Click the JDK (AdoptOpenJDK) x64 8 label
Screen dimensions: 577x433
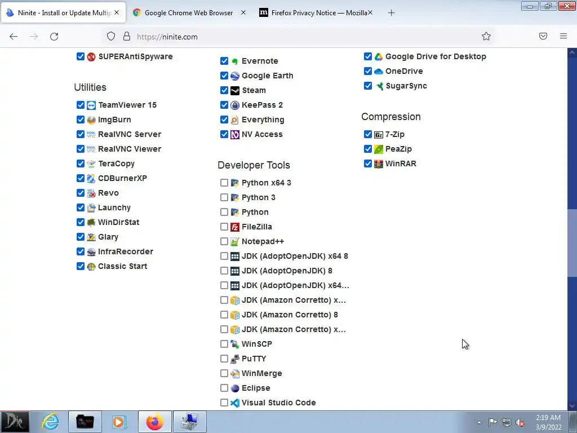point(295,257)
